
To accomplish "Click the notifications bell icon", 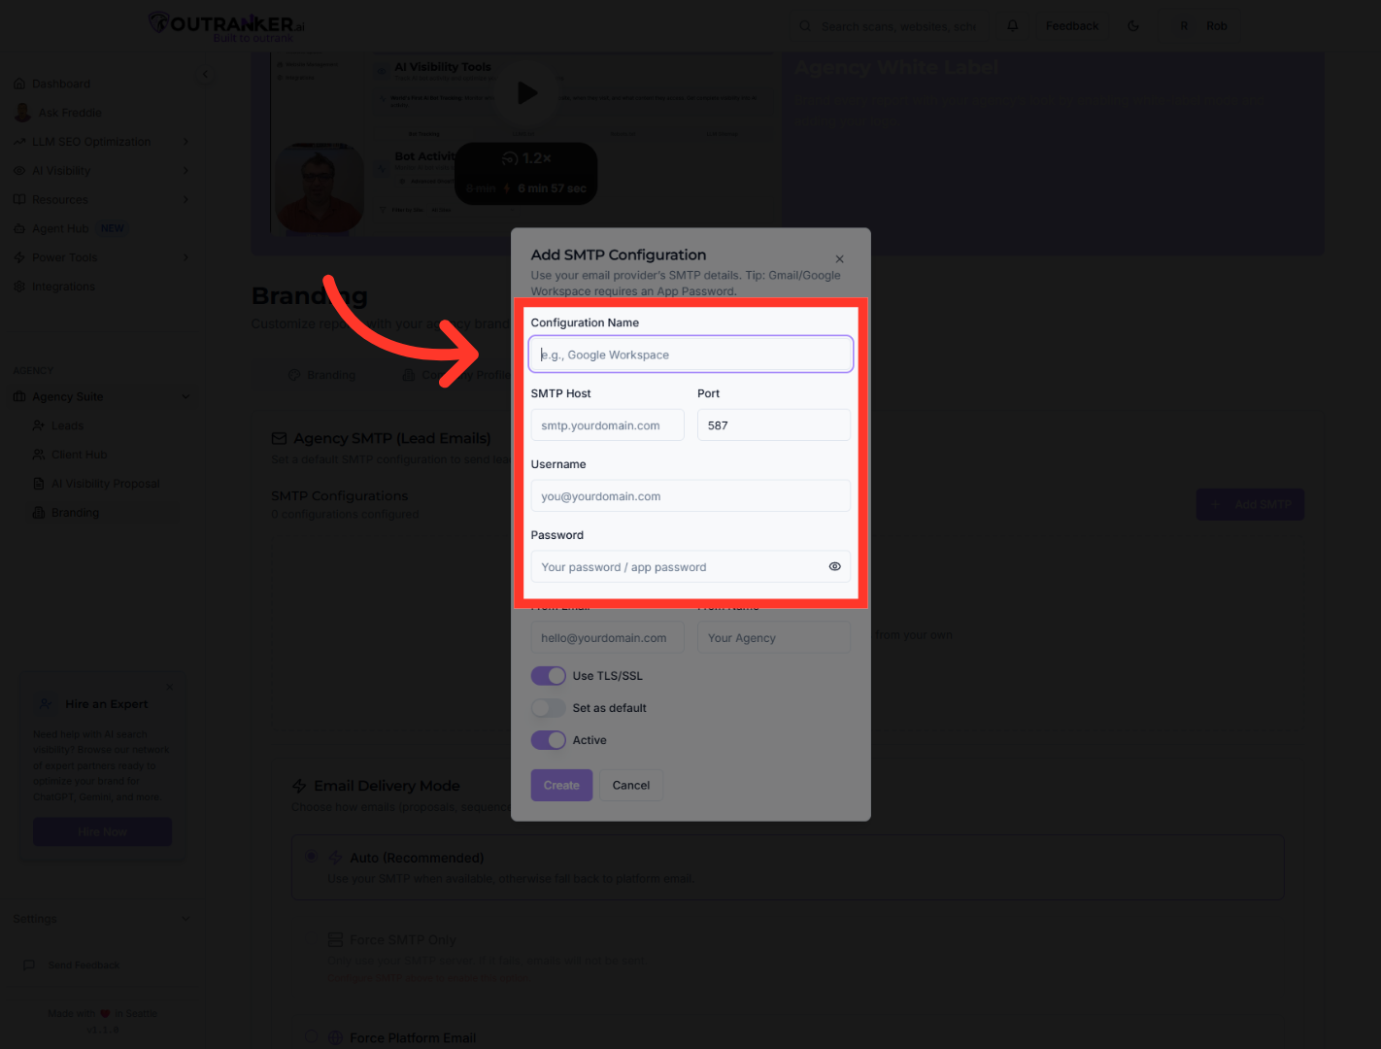I will pyautogui.click(x=1013, y=26).
